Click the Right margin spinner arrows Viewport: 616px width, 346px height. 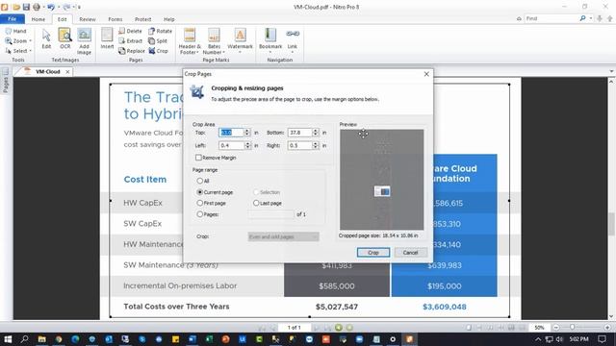tap(316, 145)
